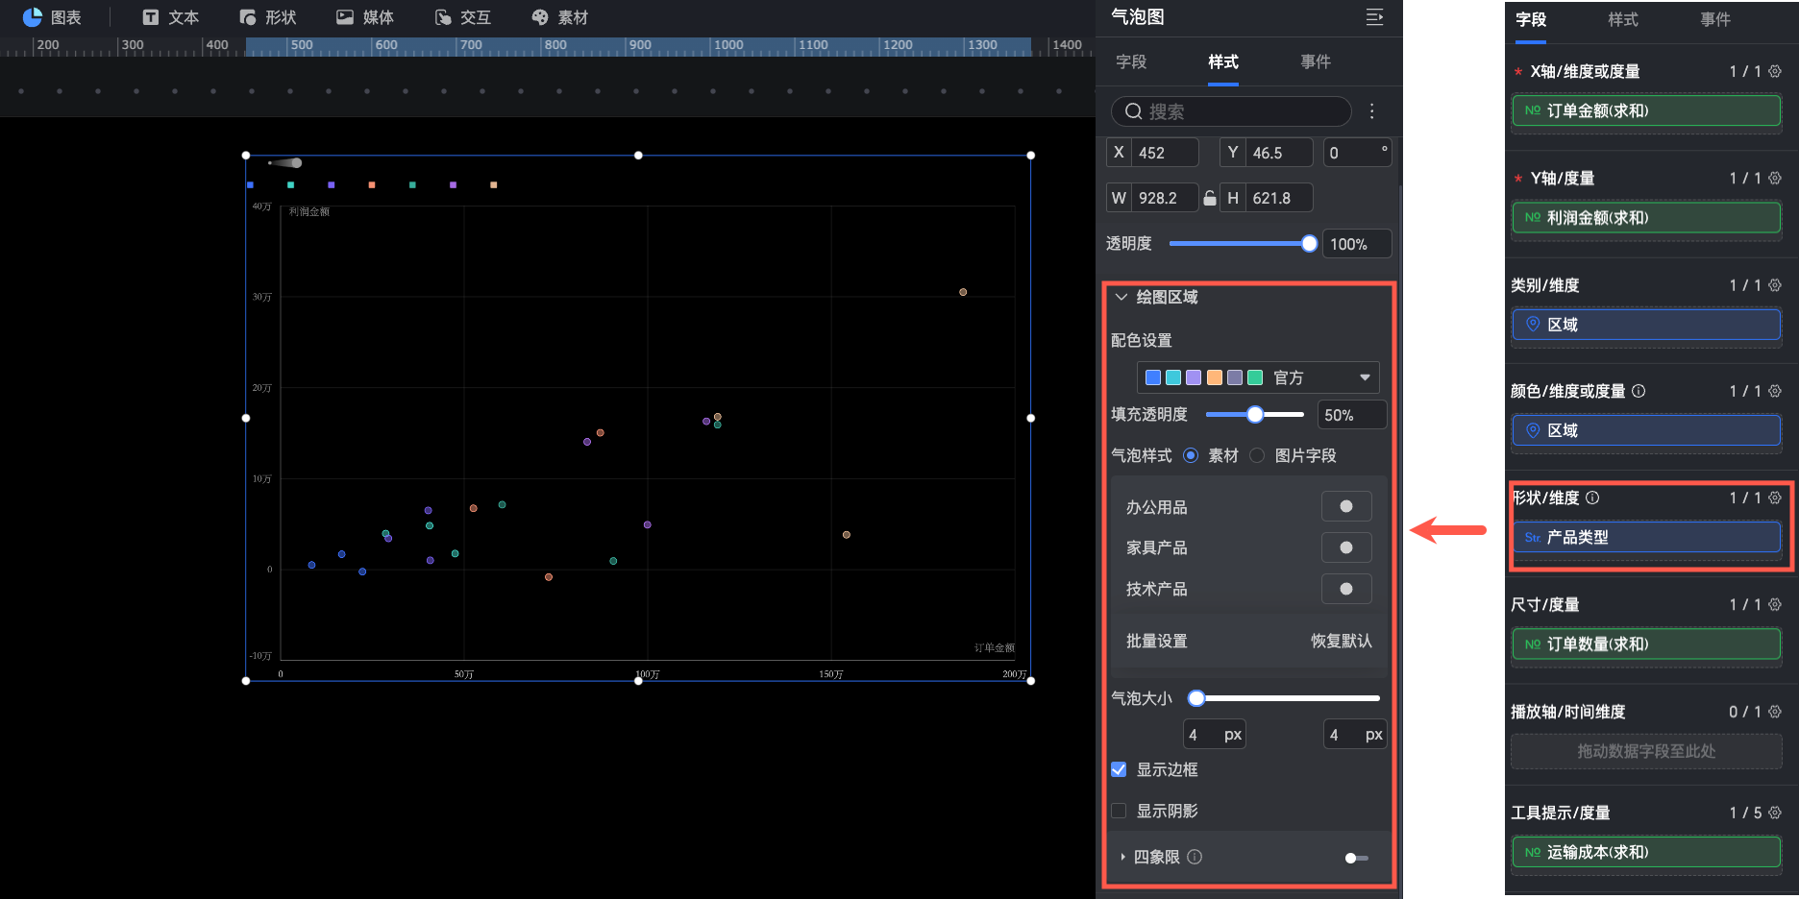The image size is (1799, 899).
Task: Uncheck the 显示边框 checkbox
Action: pos(1119,769)
